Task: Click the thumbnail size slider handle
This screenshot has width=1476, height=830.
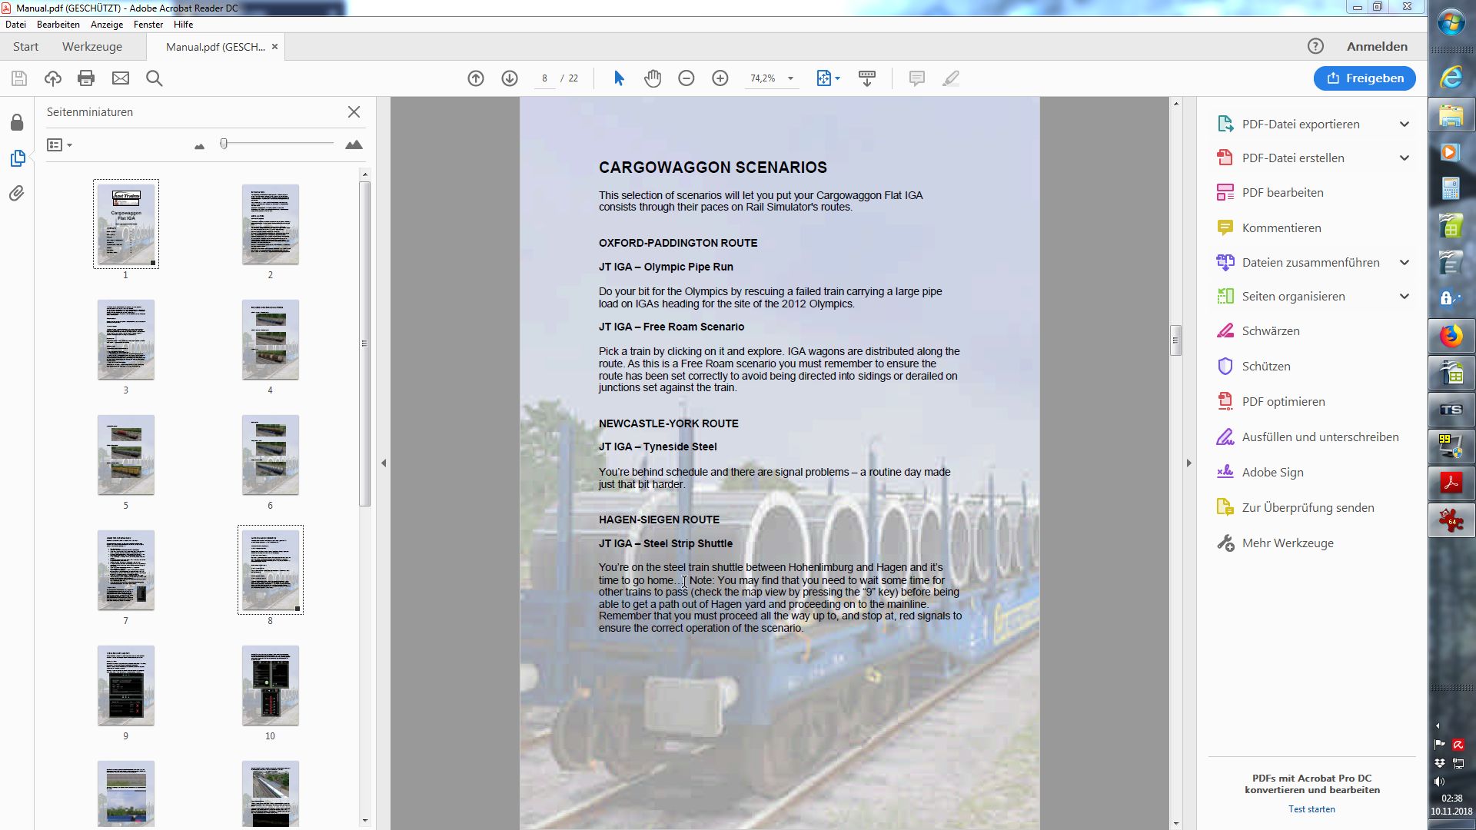Action: point(224,144)
